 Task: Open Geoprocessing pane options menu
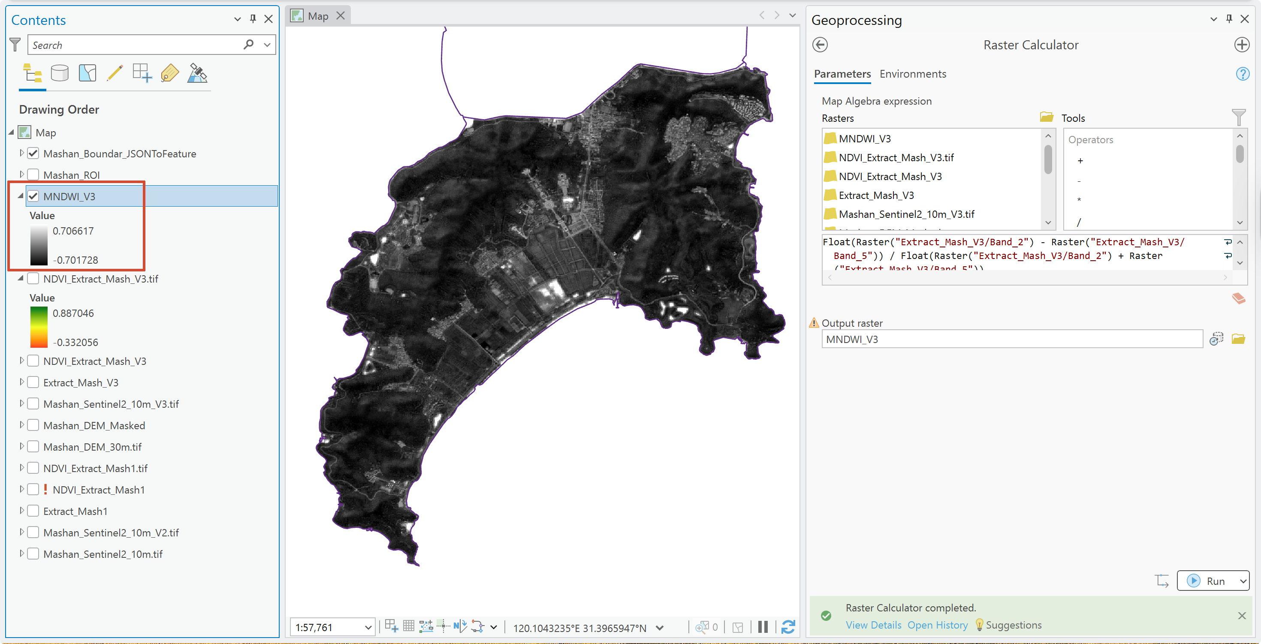(1213, 19)
